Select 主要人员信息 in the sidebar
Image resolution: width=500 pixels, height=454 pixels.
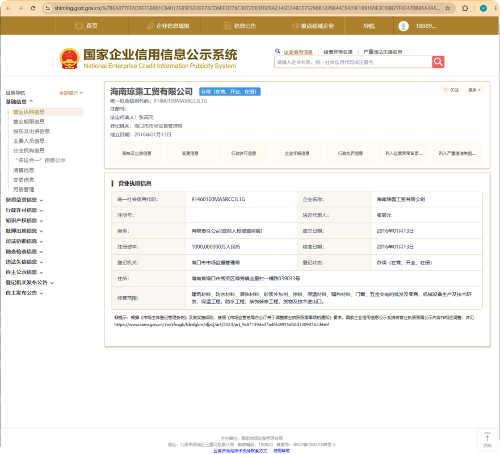pyautogui.click(x=29, y=141)
